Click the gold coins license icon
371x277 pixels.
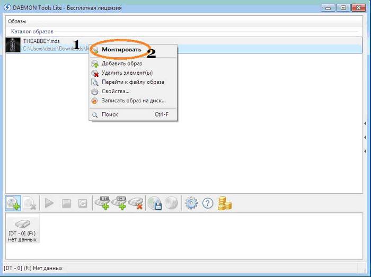(225, 203)
